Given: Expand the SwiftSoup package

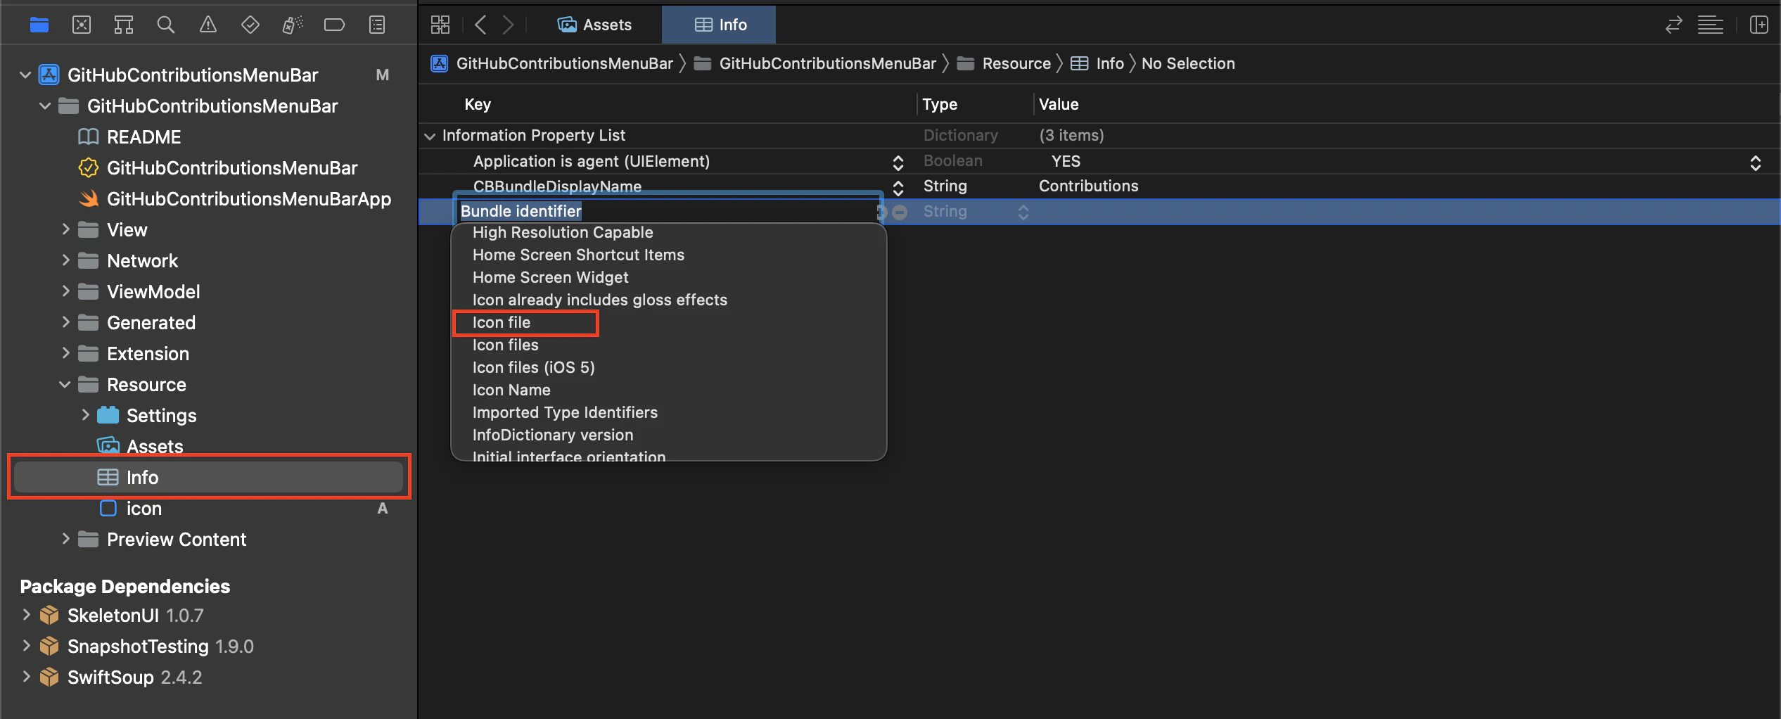Looking at the screenshot, I should click(x=26, y=677).
